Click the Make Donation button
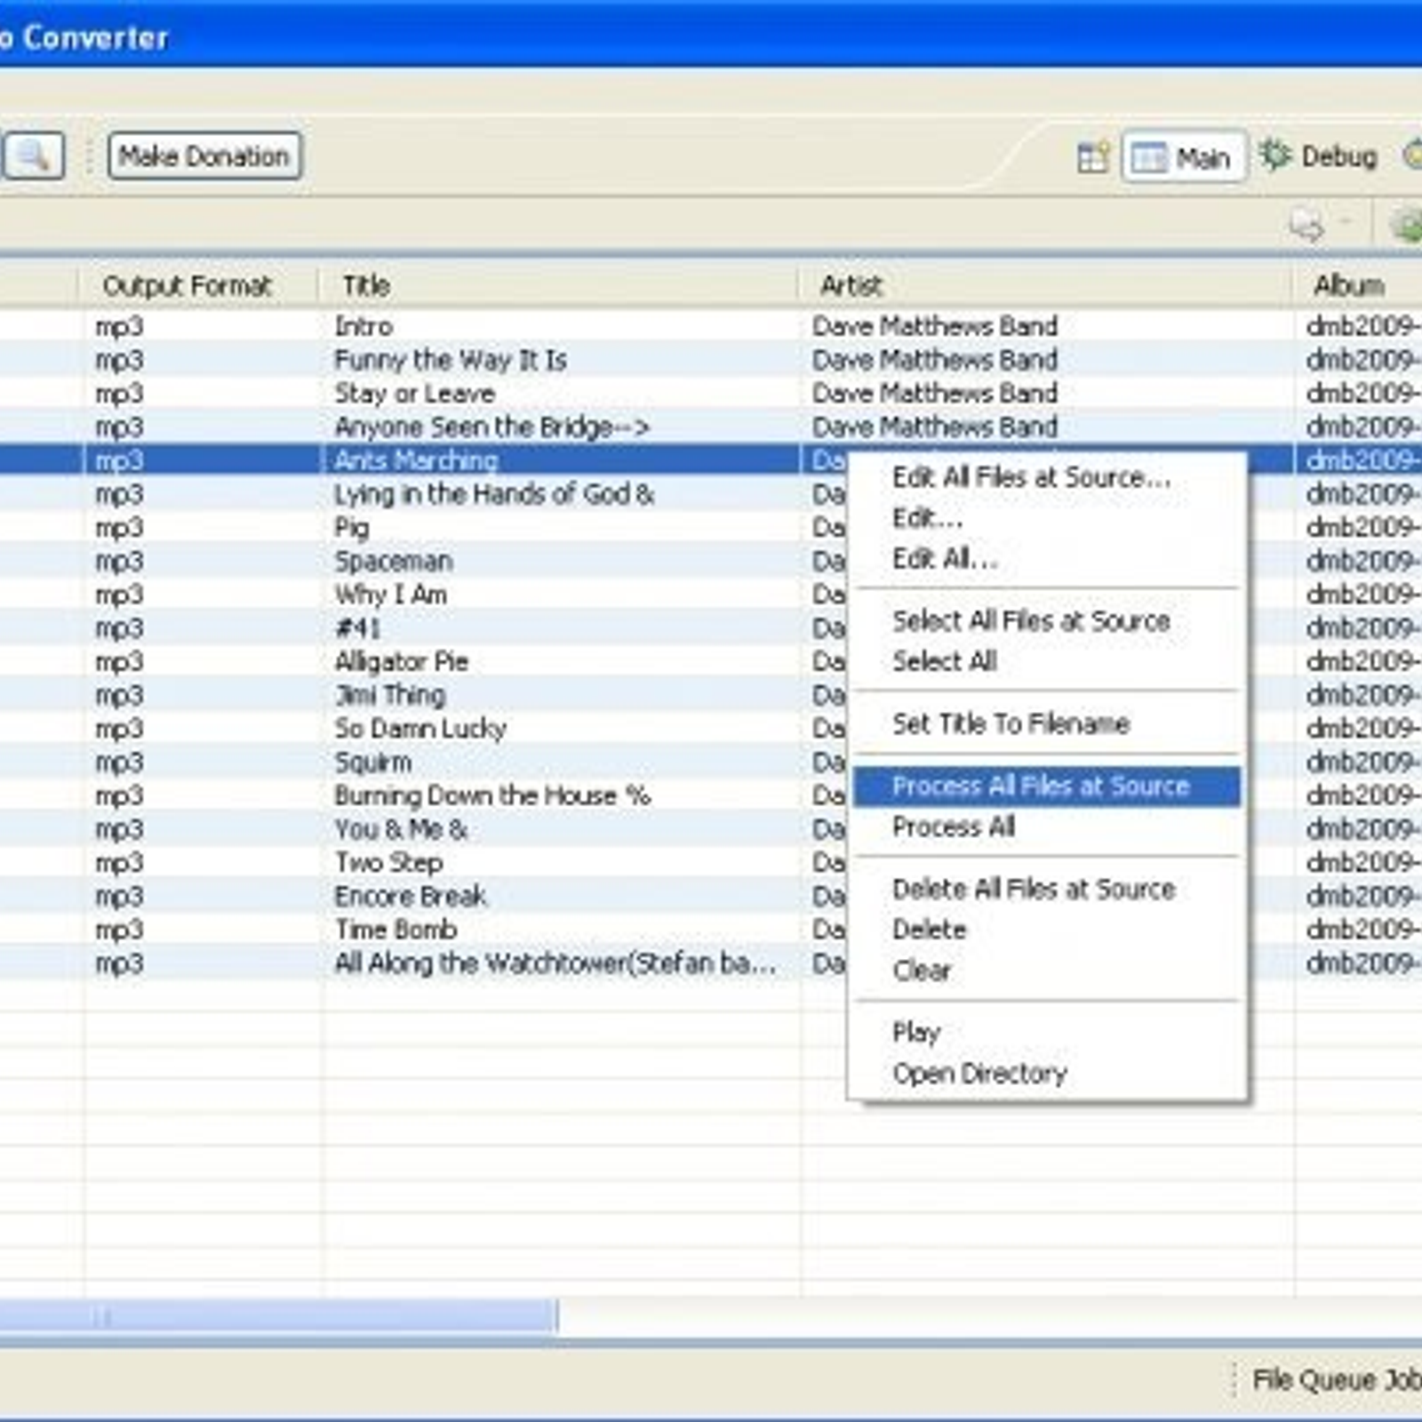Screen dimensions: 1422x1422 point(204,156)
